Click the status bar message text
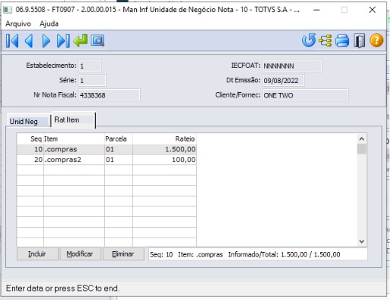Screen dimensions: 391x300 (62, 289)
